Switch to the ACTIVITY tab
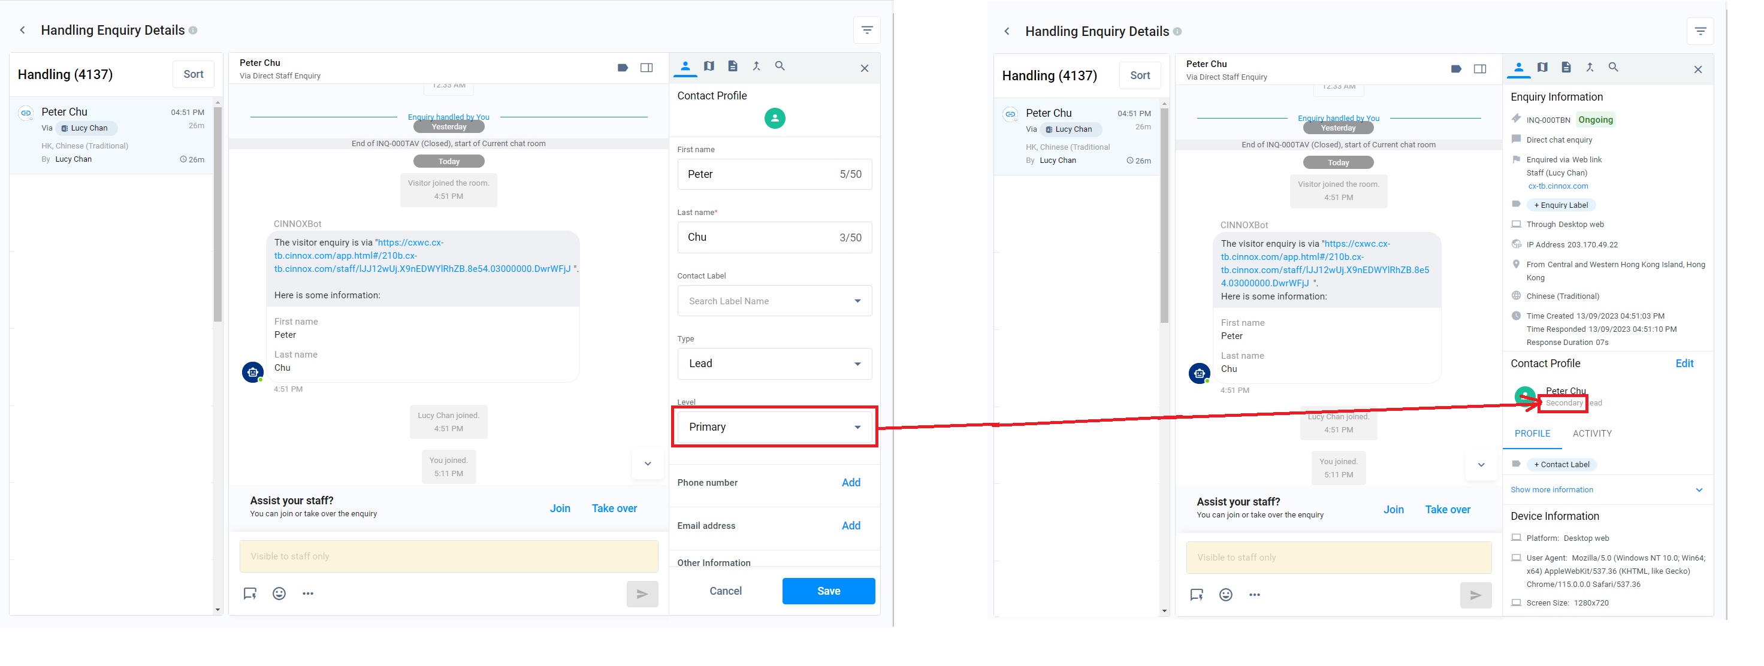This screenshot has height=666, width=1764. click(x=1591, y=433)
